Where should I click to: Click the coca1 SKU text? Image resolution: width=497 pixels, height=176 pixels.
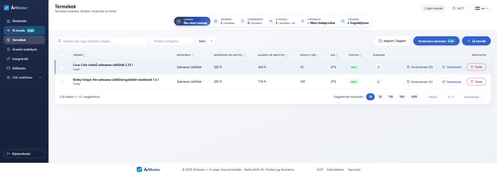76,69
